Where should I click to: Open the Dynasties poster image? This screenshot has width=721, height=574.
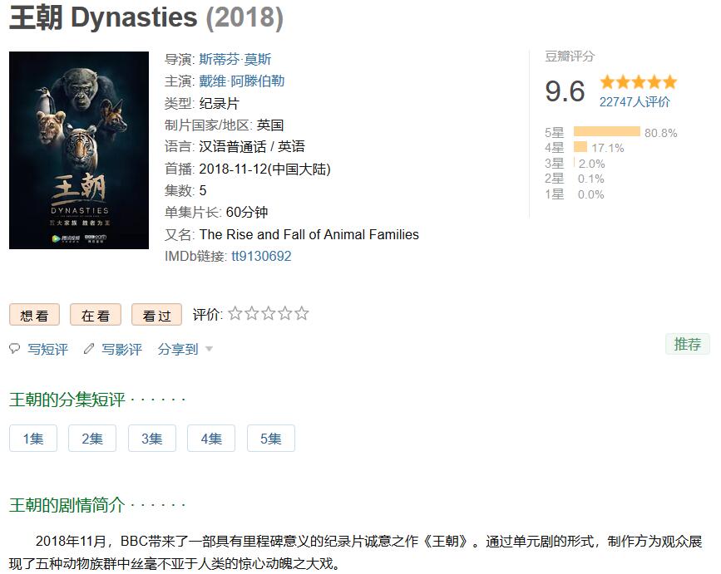[79, 150]
